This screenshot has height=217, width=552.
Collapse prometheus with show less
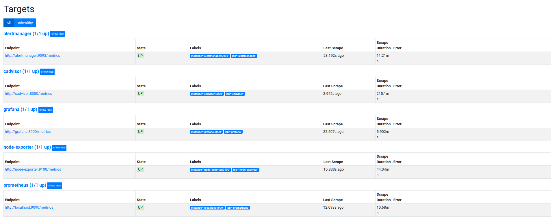55,186
